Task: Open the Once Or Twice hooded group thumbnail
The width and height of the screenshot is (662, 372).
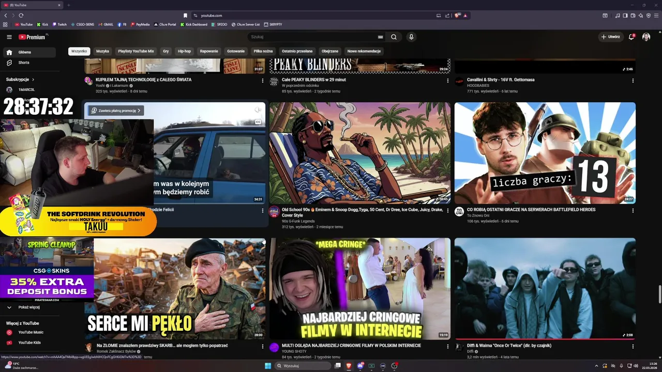Action: tap(545, 289)
